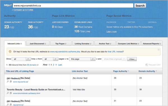
Task: Click info icon on Just-Discovered tab
Action: click(x=45, y=44)
